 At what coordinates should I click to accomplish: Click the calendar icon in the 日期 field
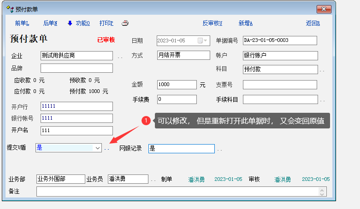(200, 41)
